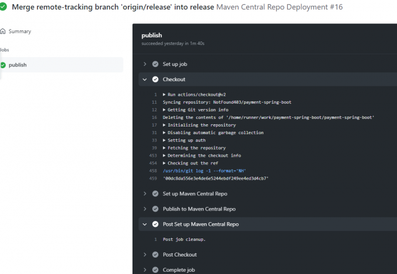Click log line number 458
397x274 pixels.
[x=153, y=171]
